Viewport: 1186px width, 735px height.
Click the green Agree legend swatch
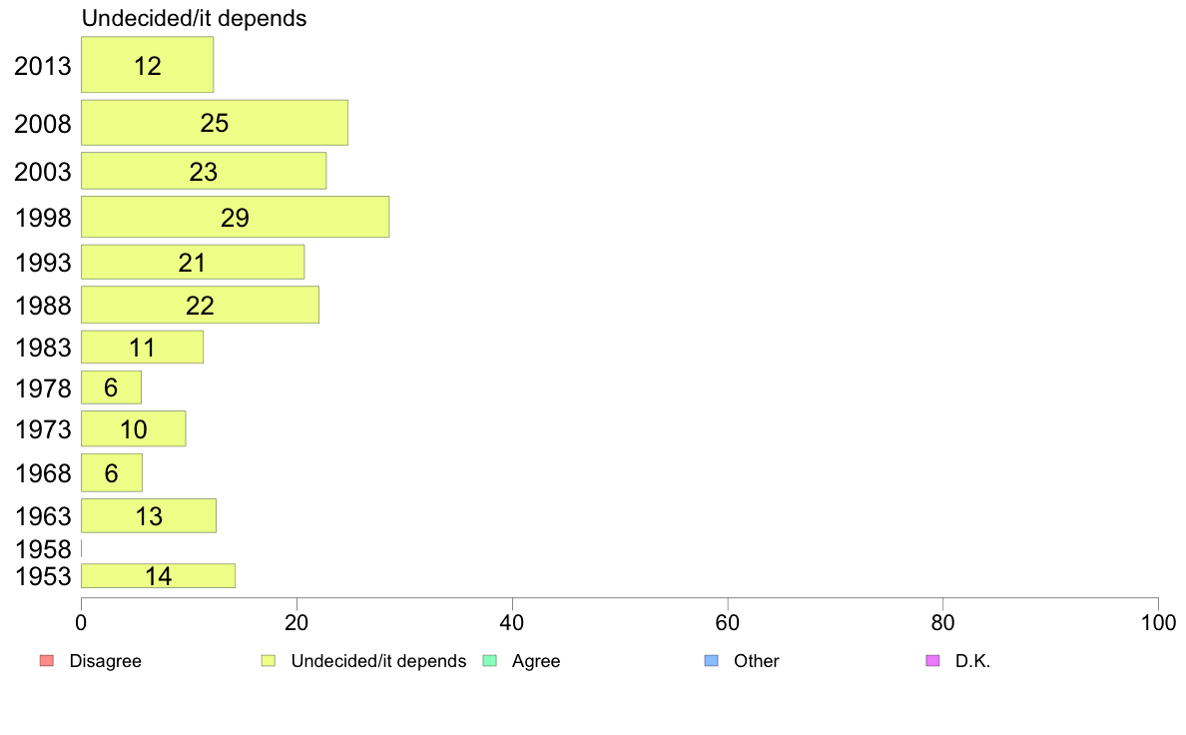point(489,661)
